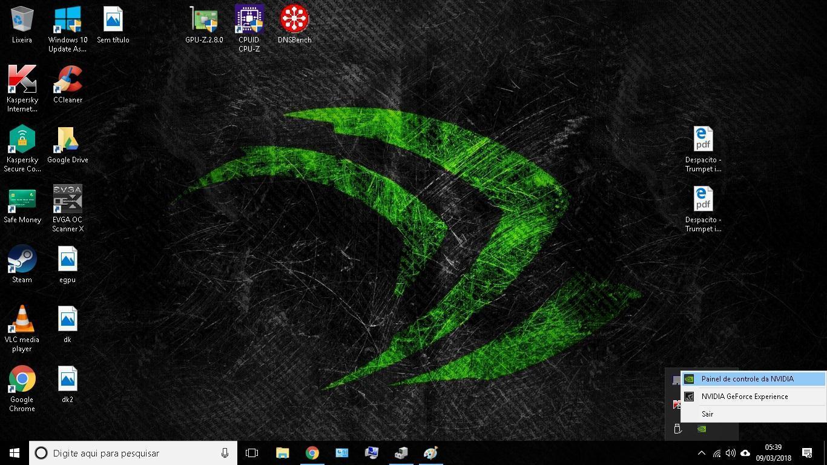Select the GPU-Z.2.8.0 desktop icon

coord(204,25)
